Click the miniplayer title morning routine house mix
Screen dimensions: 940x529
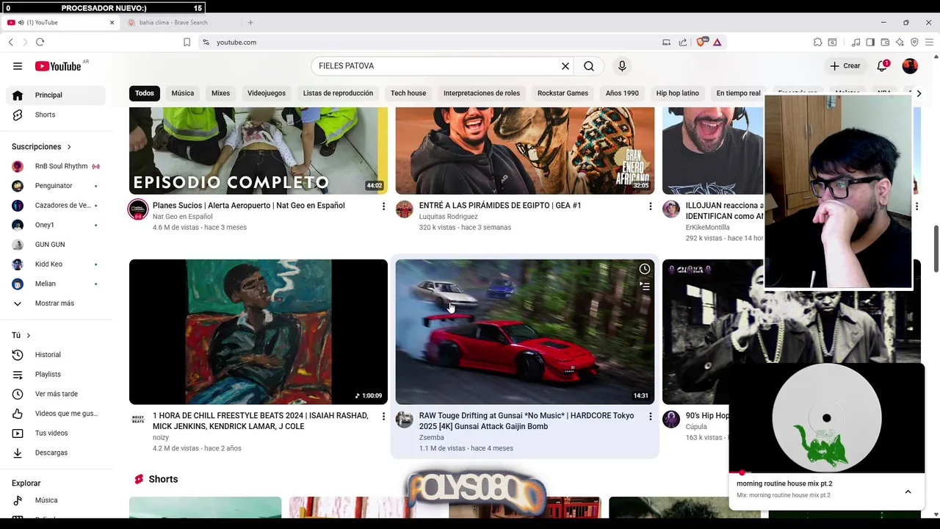click(x=784, y=483)
